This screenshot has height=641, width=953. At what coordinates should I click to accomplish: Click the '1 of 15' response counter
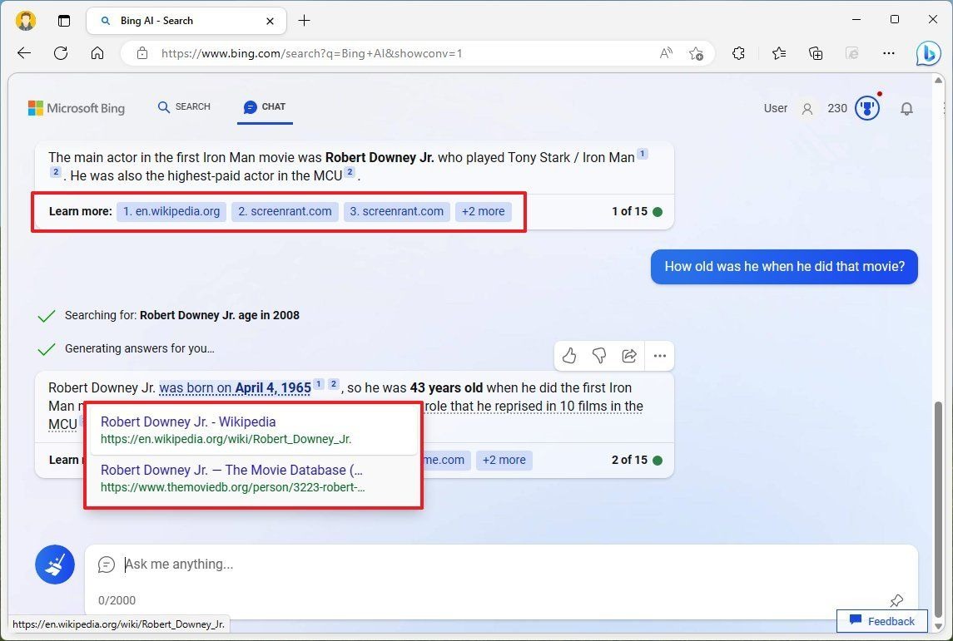tap(630, 211)
